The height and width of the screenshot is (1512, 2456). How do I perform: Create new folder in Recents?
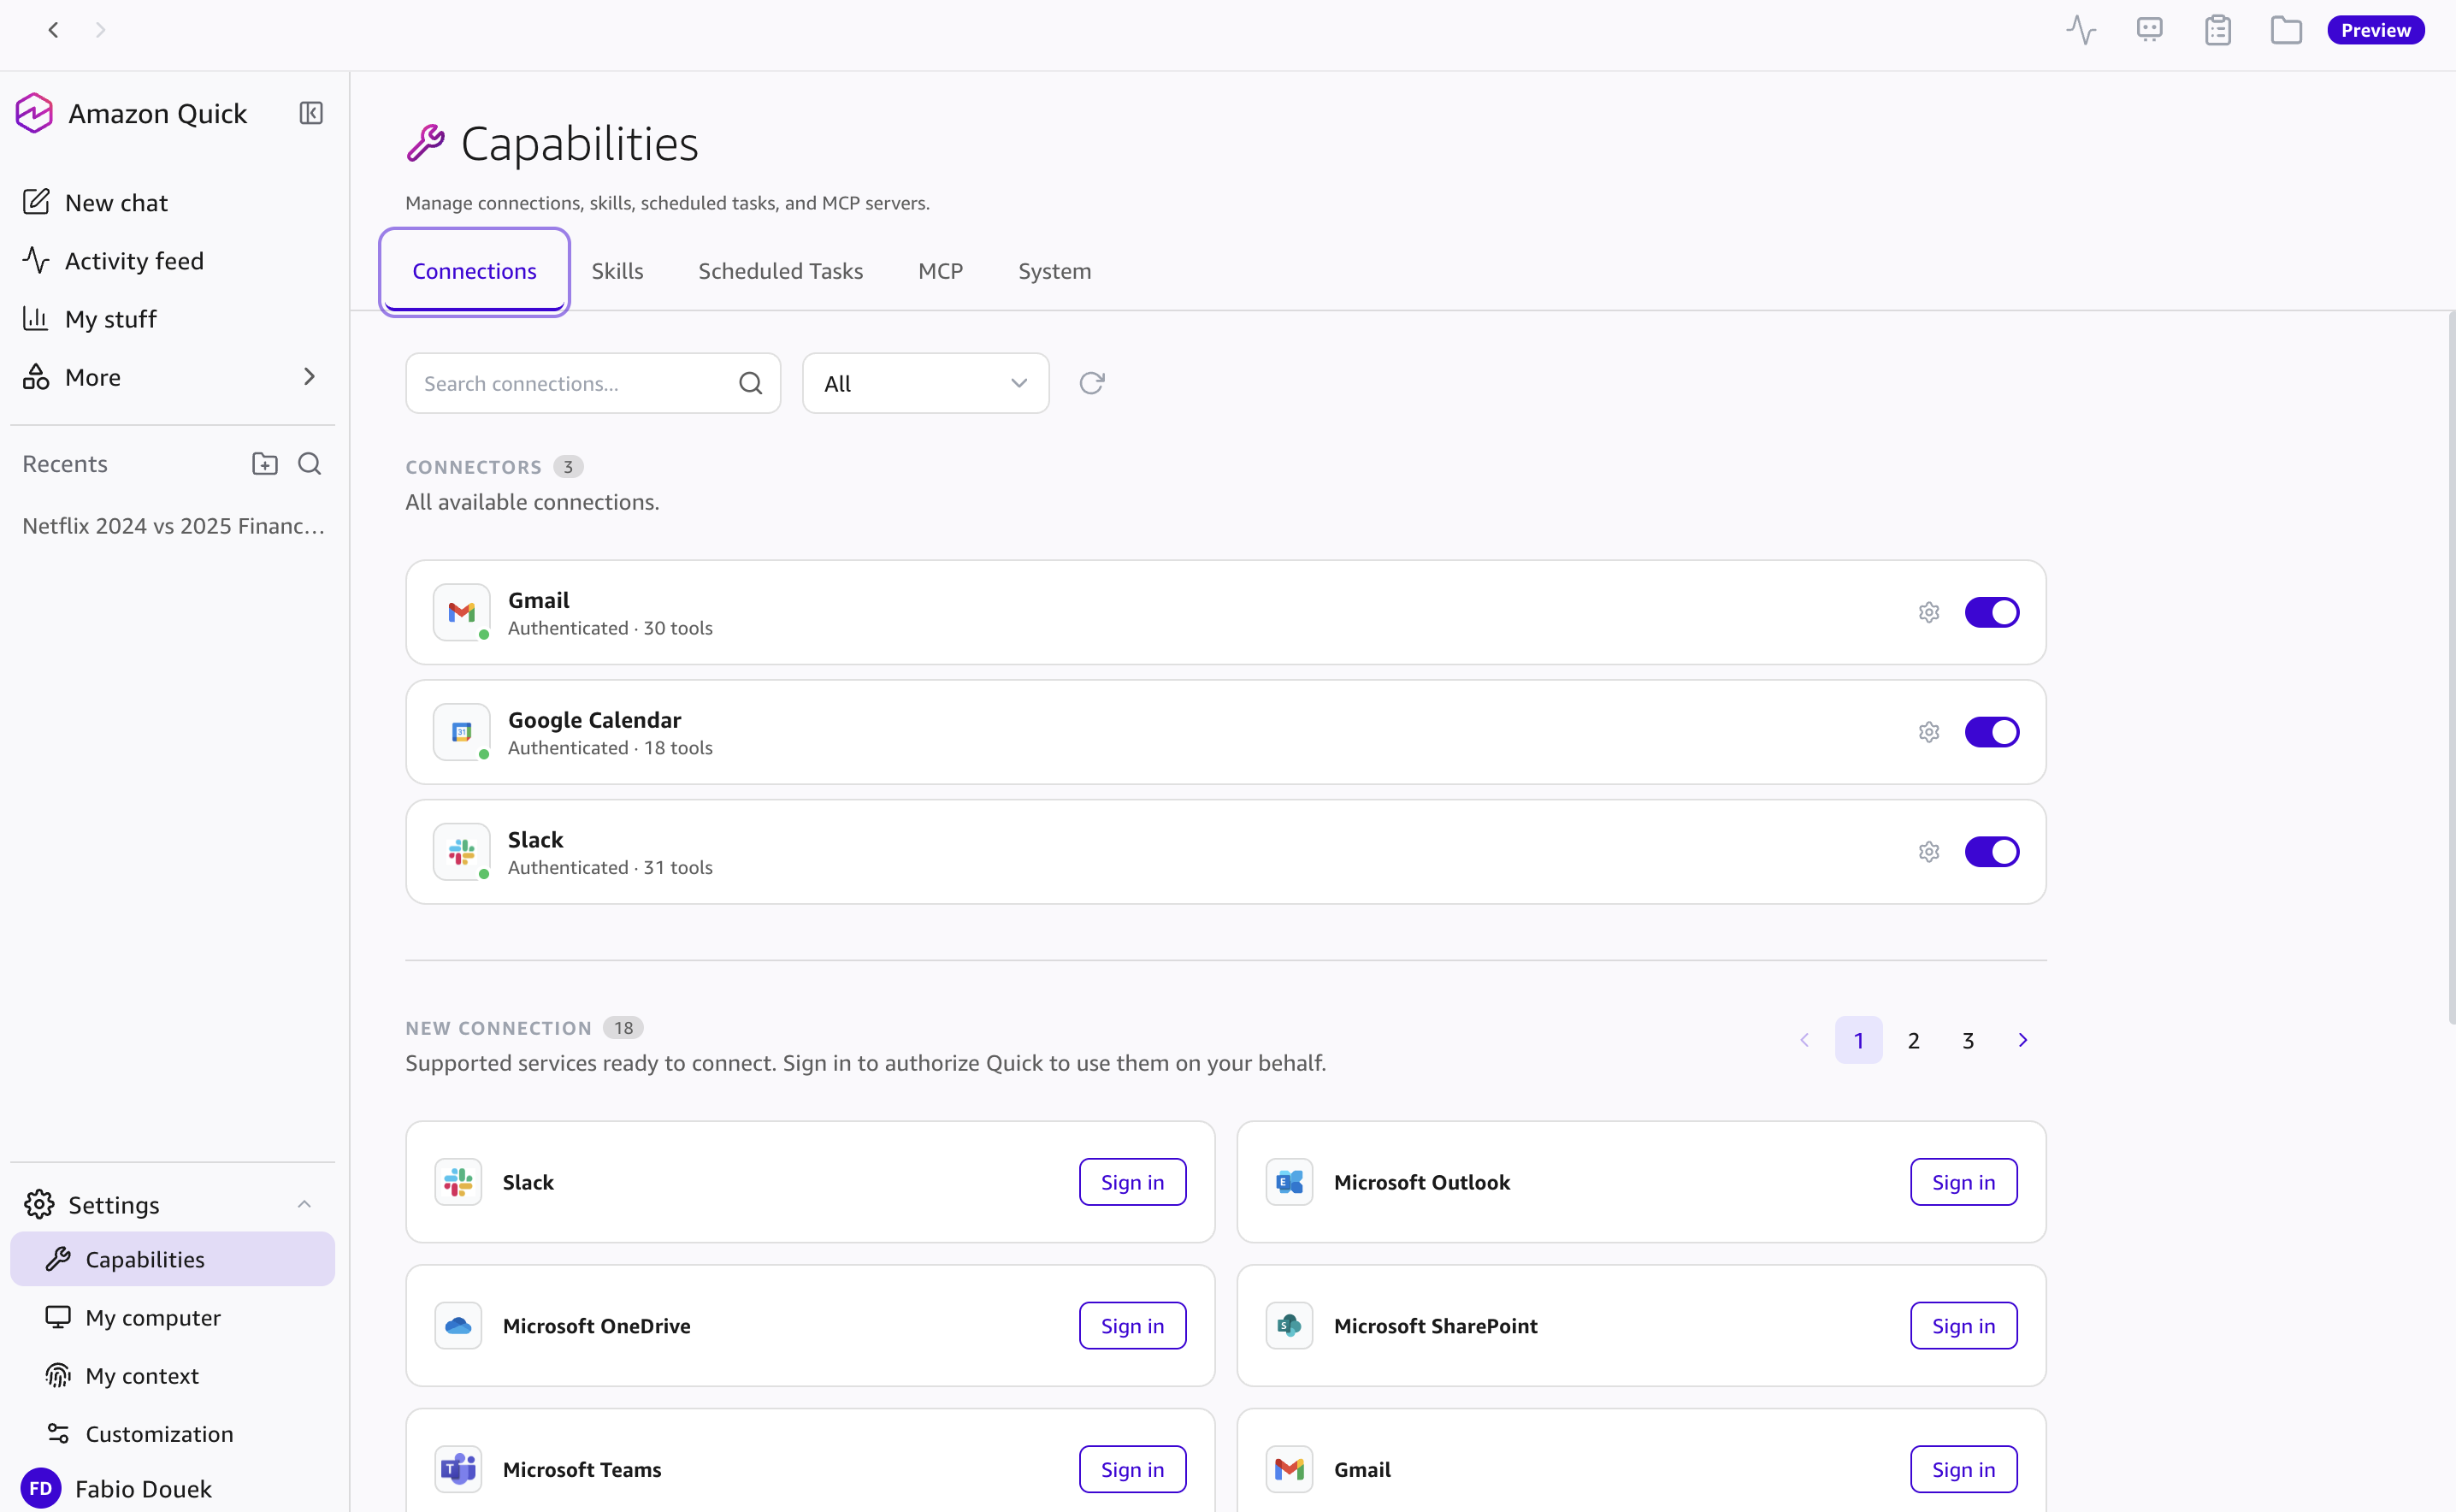265,464
